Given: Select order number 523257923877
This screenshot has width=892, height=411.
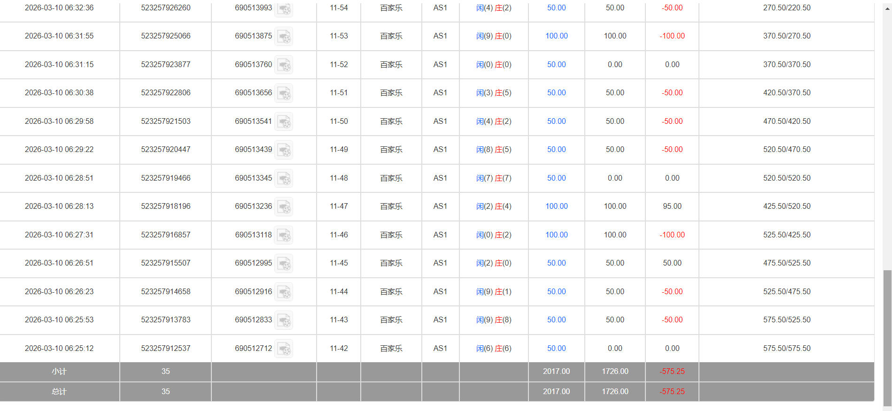Looking at the screenshot, I should pos(166,65).
